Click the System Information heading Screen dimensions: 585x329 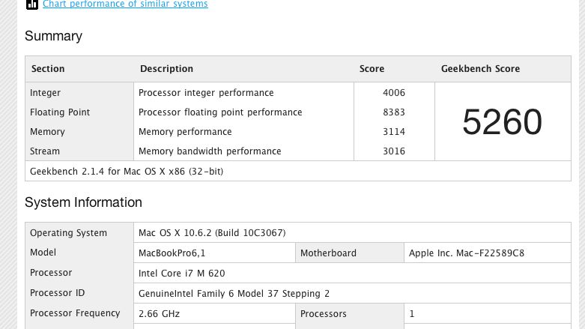[x=83, y=202]
